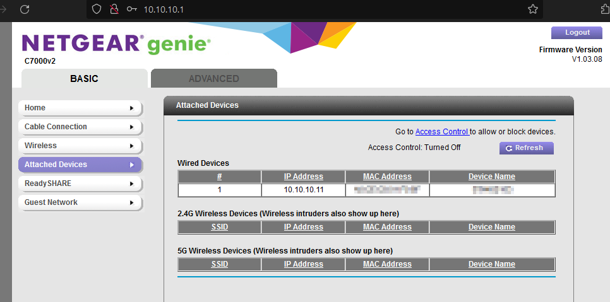Image resolution: width=610 pixels, height=302 pixels.
Task: Sort 2.4G devices by IP Address header
Action: tap(304, 227)
